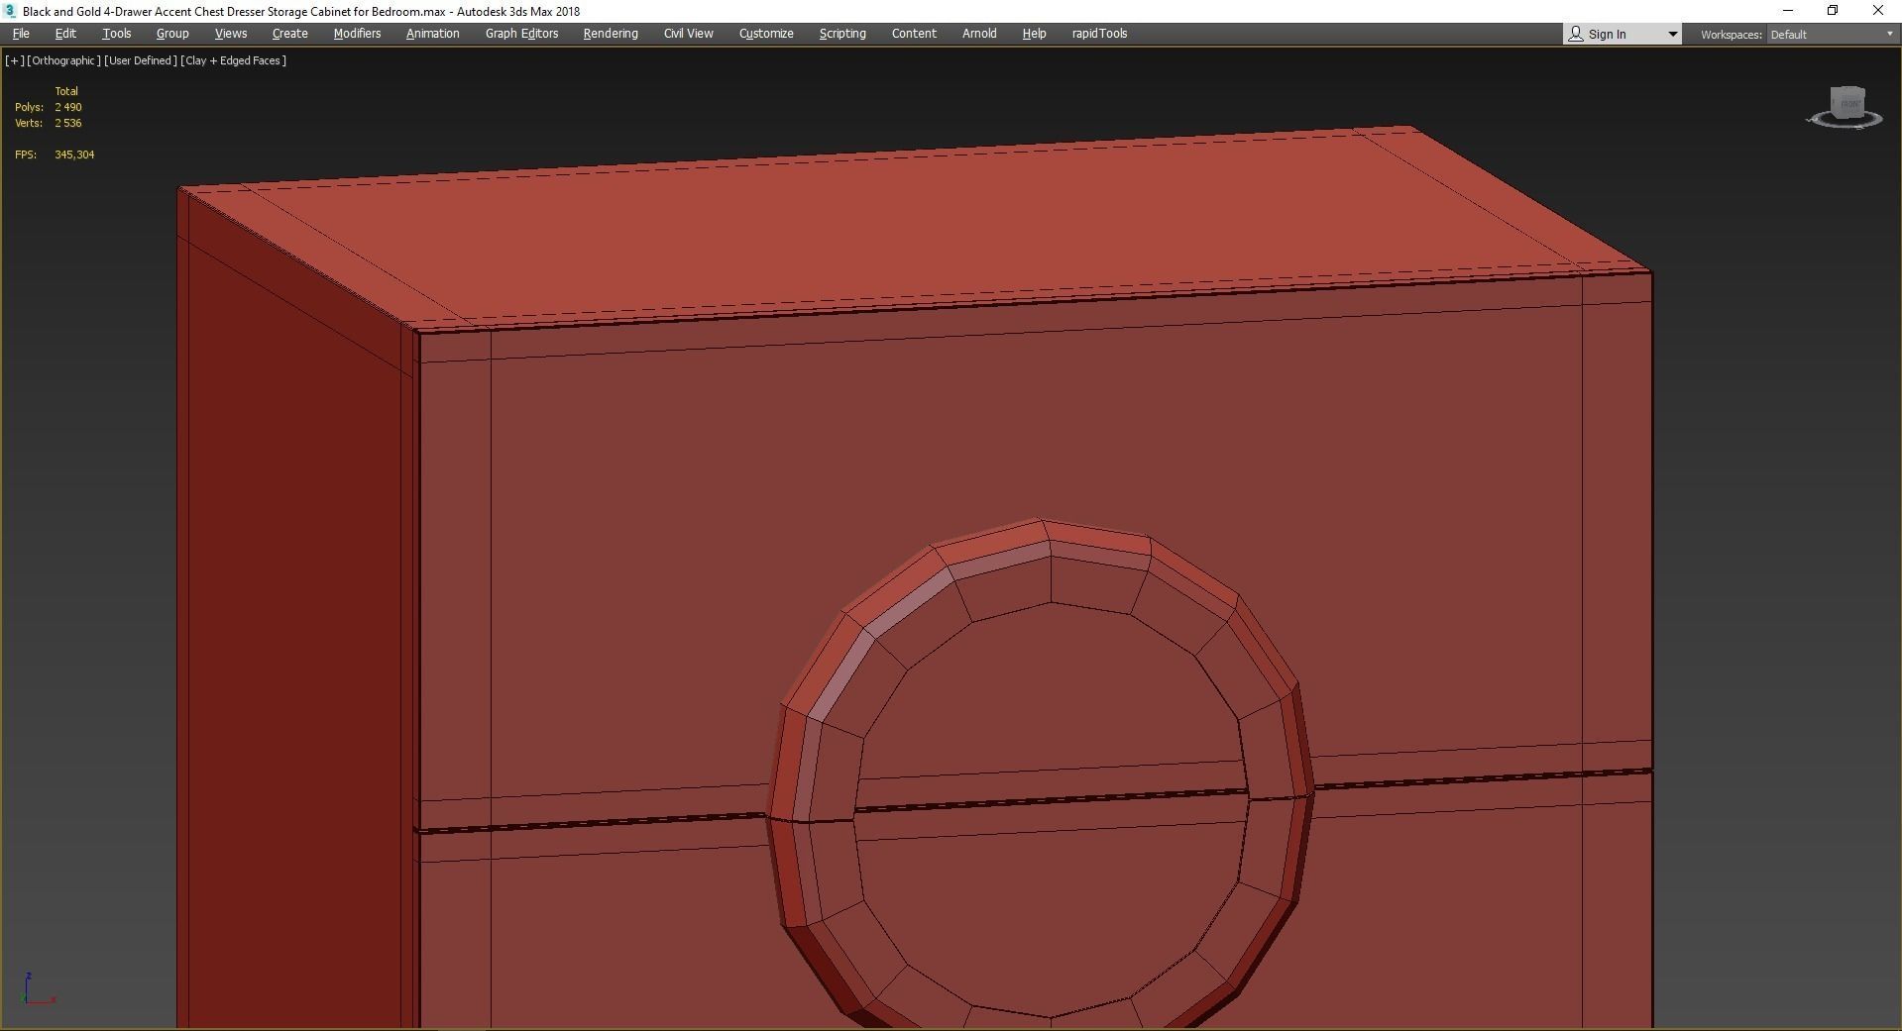The height and width of the screenshot is (1031, 1902).
Task: Open the rapidTools menu
Action: 1099,34
